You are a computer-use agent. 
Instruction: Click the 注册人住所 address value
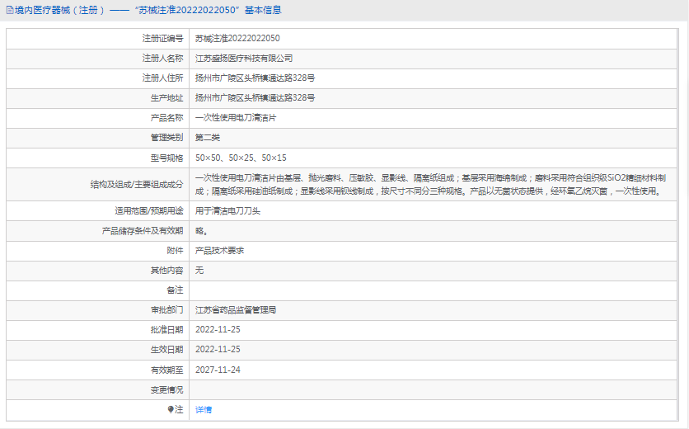(x=255, y=78)
